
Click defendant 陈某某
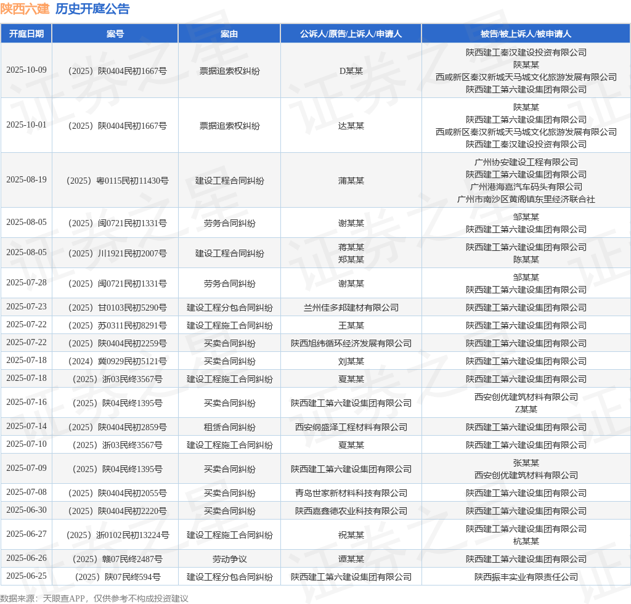pyautogui.click(x=526, y=259)
